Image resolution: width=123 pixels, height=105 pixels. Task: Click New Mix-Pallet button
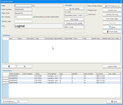pyautogui.click(x=74, y=9)
